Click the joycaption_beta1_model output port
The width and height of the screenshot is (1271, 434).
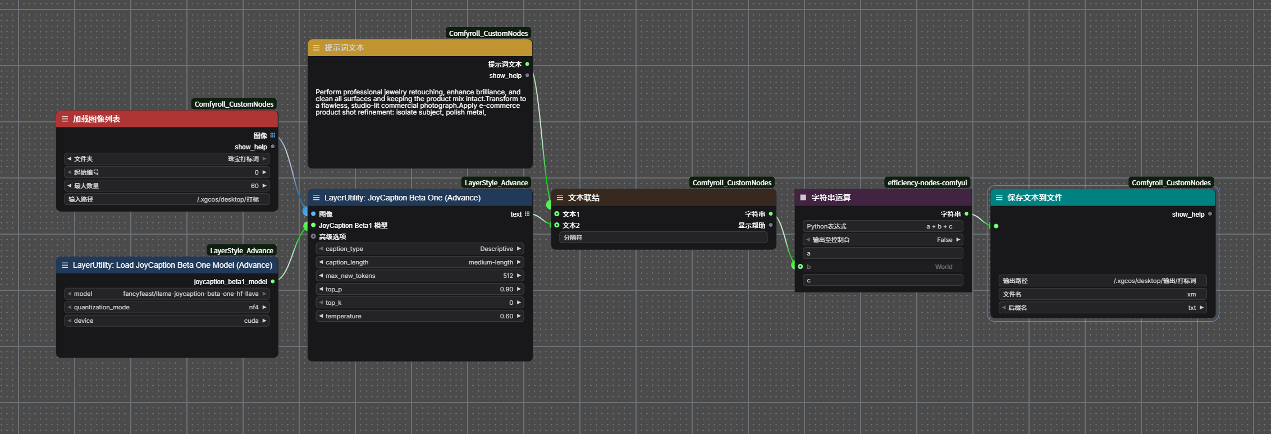tap(273, 281)
